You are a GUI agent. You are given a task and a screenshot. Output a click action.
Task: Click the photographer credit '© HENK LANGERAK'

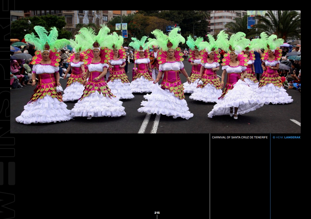286,137
